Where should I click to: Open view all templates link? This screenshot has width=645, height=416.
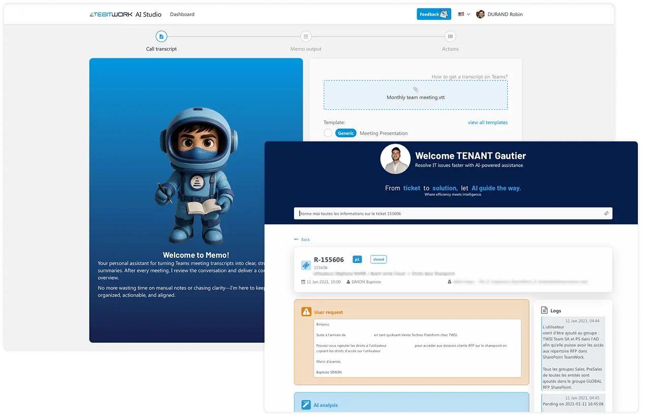[x=488, y=122]
